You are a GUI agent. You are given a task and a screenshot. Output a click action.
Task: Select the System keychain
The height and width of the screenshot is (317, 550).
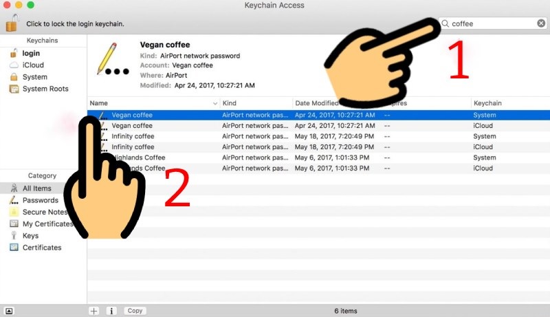pyautogui.click(x=35, y=77)
